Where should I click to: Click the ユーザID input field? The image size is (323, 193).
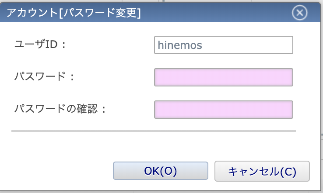pyautogui.click(x=224, y=45)
